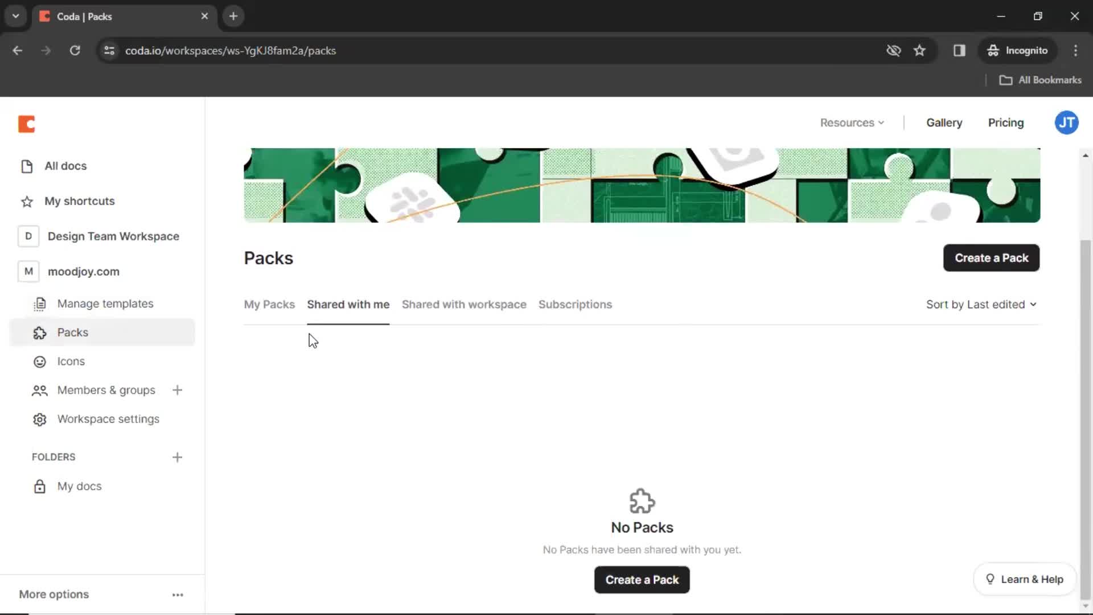Click Learn & Help toggle button
The width and height of the screenshot is (1093, 615).
1025,579
